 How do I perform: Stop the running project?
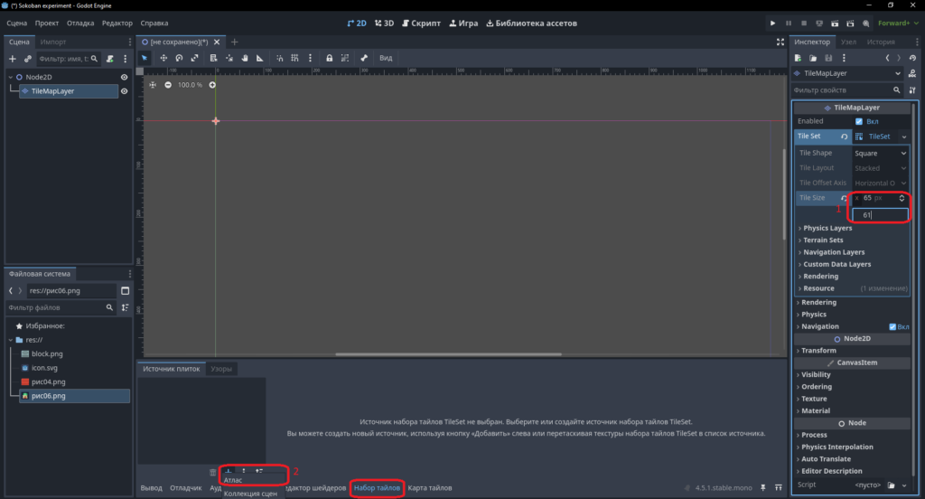(x=803, y=23)
